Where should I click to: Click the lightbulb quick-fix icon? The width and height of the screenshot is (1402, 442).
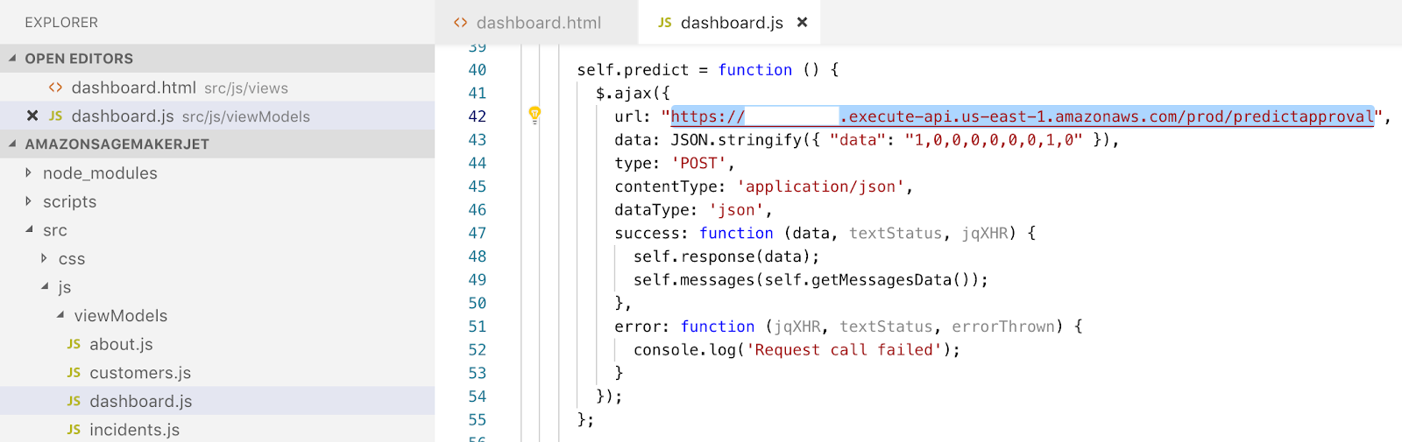point(535,115)
